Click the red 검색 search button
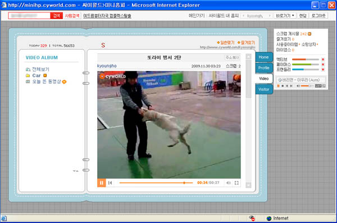Viewport: 337px width, 223px height. (x=56, y=16)
